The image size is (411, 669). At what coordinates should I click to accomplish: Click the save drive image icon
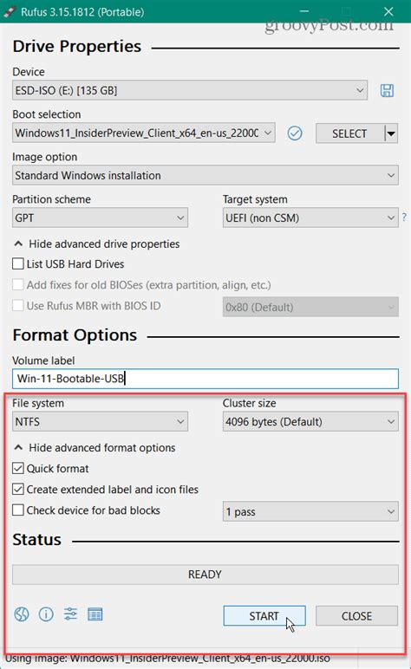[387, 90]
